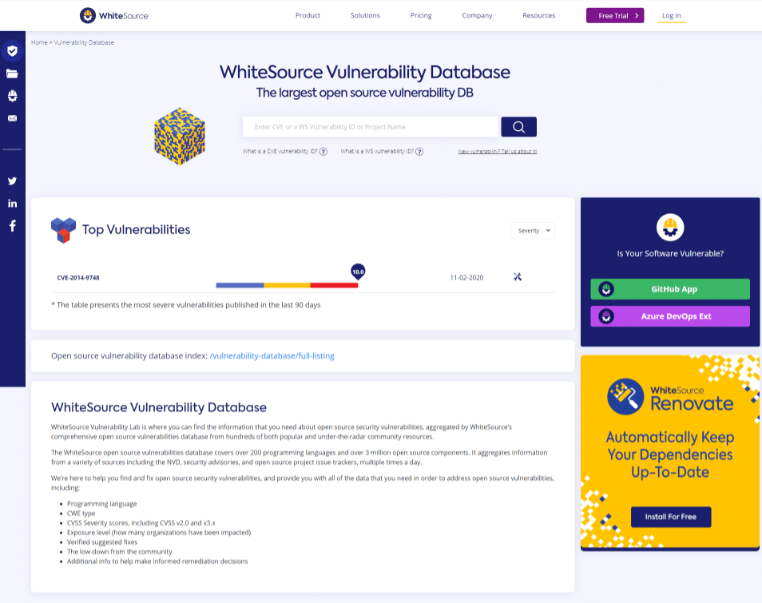Click the Log In link
This screenshot has height=603, width=762.
672,15
